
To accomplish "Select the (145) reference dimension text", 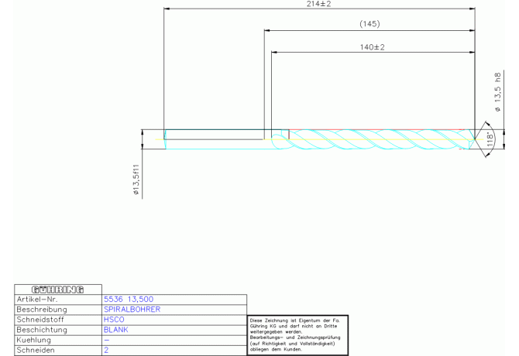I will click(x=369, y=25).
